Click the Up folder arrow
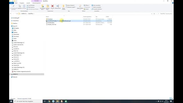This screenshot has height=103, width=183. pyautogui.click(x=17, y=14)
